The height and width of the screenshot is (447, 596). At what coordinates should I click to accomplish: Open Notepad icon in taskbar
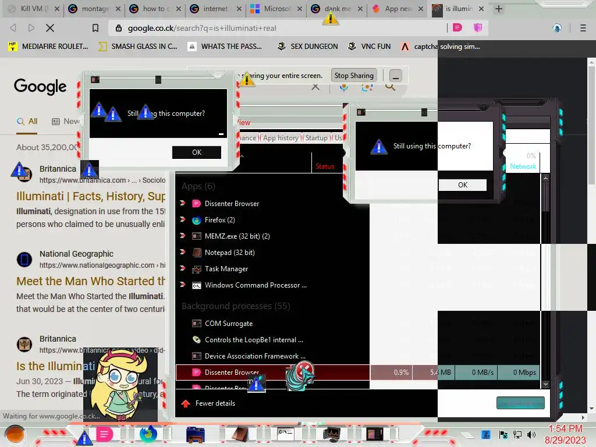tap(240, 434)
